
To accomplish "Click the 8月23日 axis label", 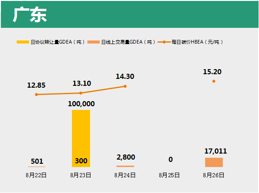I will tap(81, 175).
